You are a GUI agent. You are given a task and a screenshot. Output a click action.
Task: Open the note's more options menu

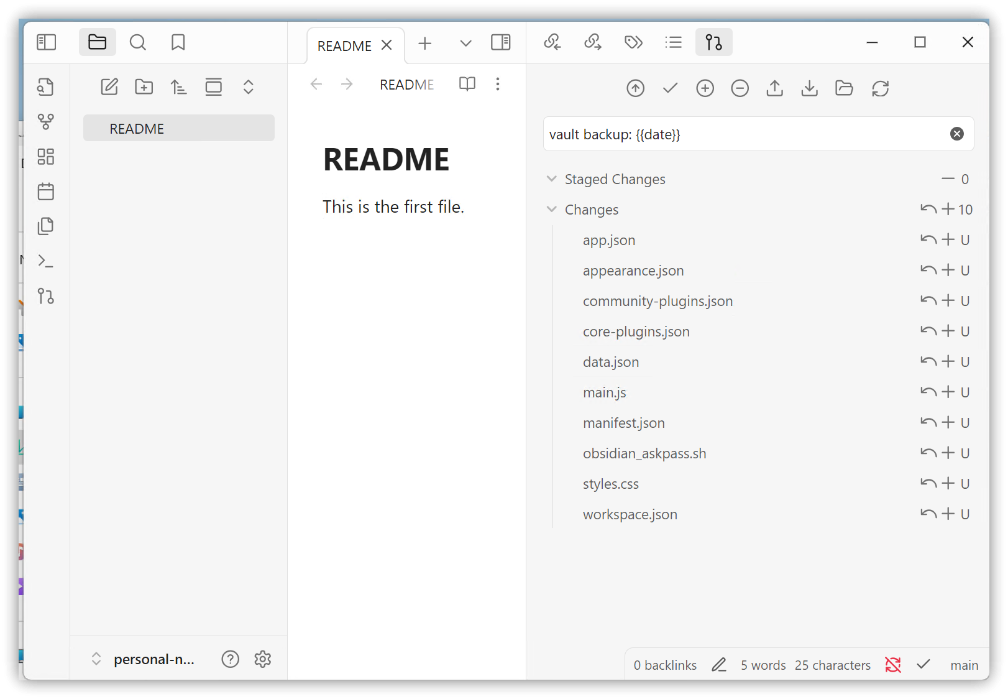tap(498, 84)
